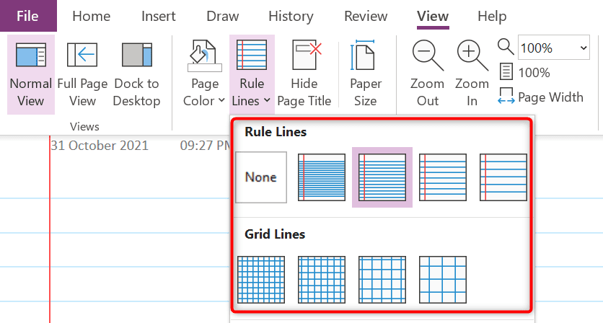Fit the page using Page Width

tap(541, 97)
